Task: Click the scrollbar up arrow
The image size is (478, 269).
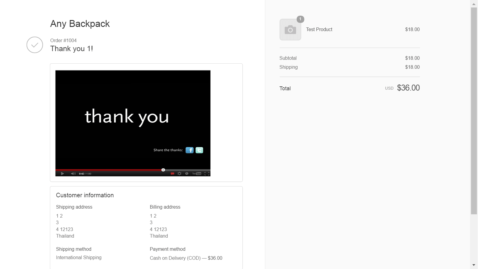Action: (474, 4)
